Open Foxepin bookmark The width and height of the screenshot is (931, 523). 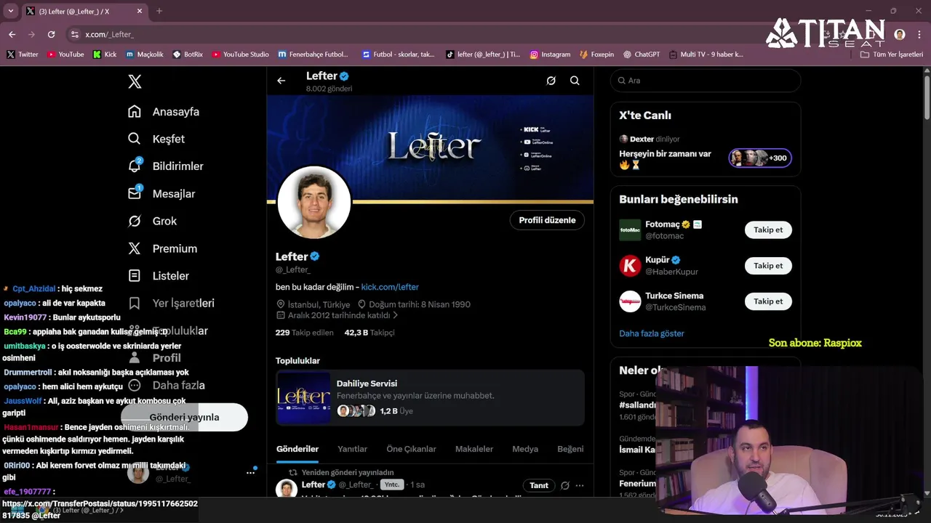tap(596, 54)
